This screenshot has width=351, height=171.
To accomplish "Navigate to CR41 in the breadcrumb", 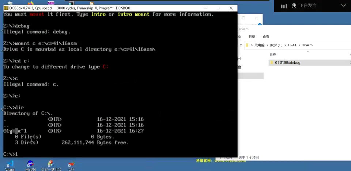I will [x=292, y=45].
